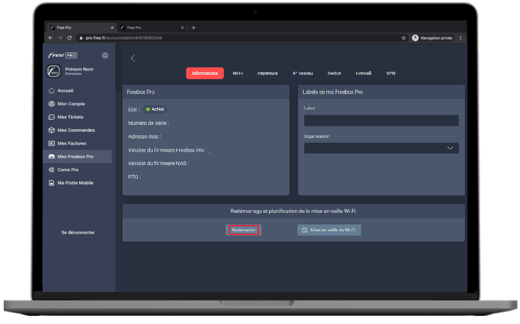Click the Redémarrer button
This screenshot has width=520, height=324.
click(244, 230)
